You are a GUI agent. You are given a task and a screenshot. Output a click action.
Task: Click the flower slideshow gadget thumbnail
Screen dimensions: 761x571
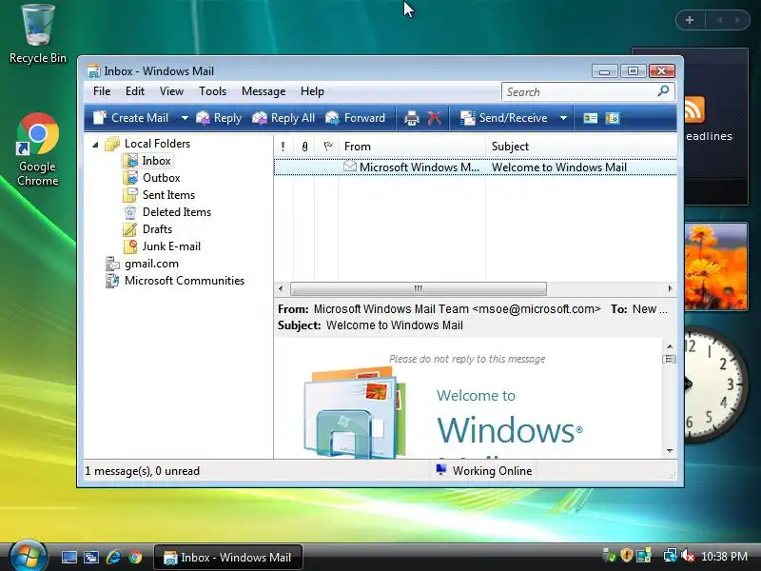pos(716,266)
